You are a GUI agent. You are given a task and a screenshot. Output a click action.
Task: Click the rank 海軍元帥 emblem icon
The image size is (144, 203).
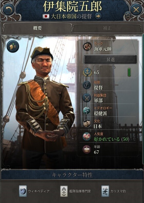pos(87,46)
